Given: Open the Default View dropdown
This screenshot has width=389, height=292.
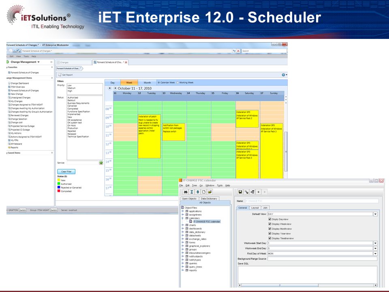Looking at the screenshot, I should 375,214.
